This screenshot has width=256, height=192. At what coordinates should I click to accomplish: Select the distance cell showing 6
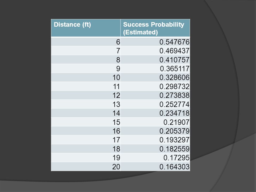point(86,42)
